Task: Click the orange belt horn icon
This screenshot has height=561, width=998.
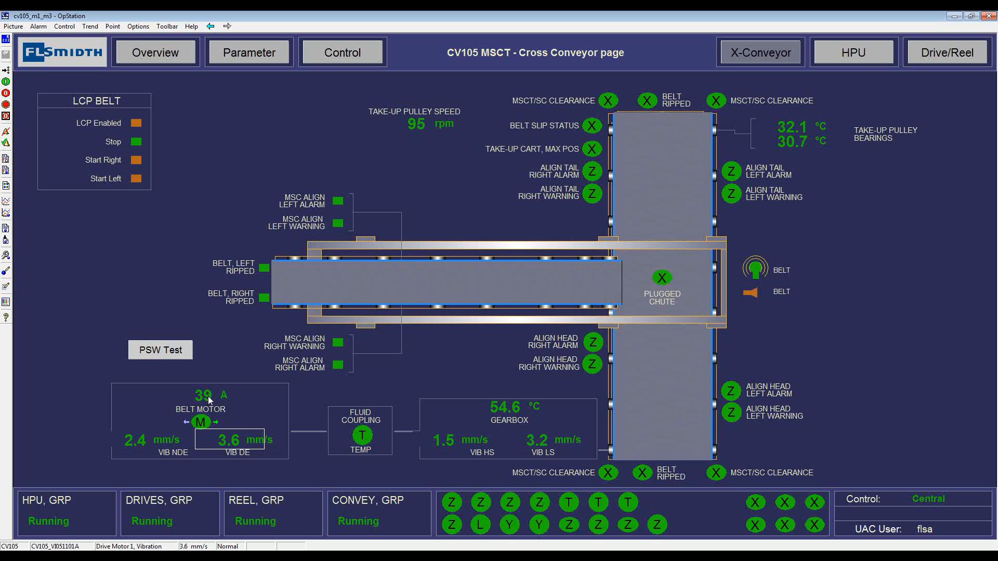Action: (x=751, y=292)
